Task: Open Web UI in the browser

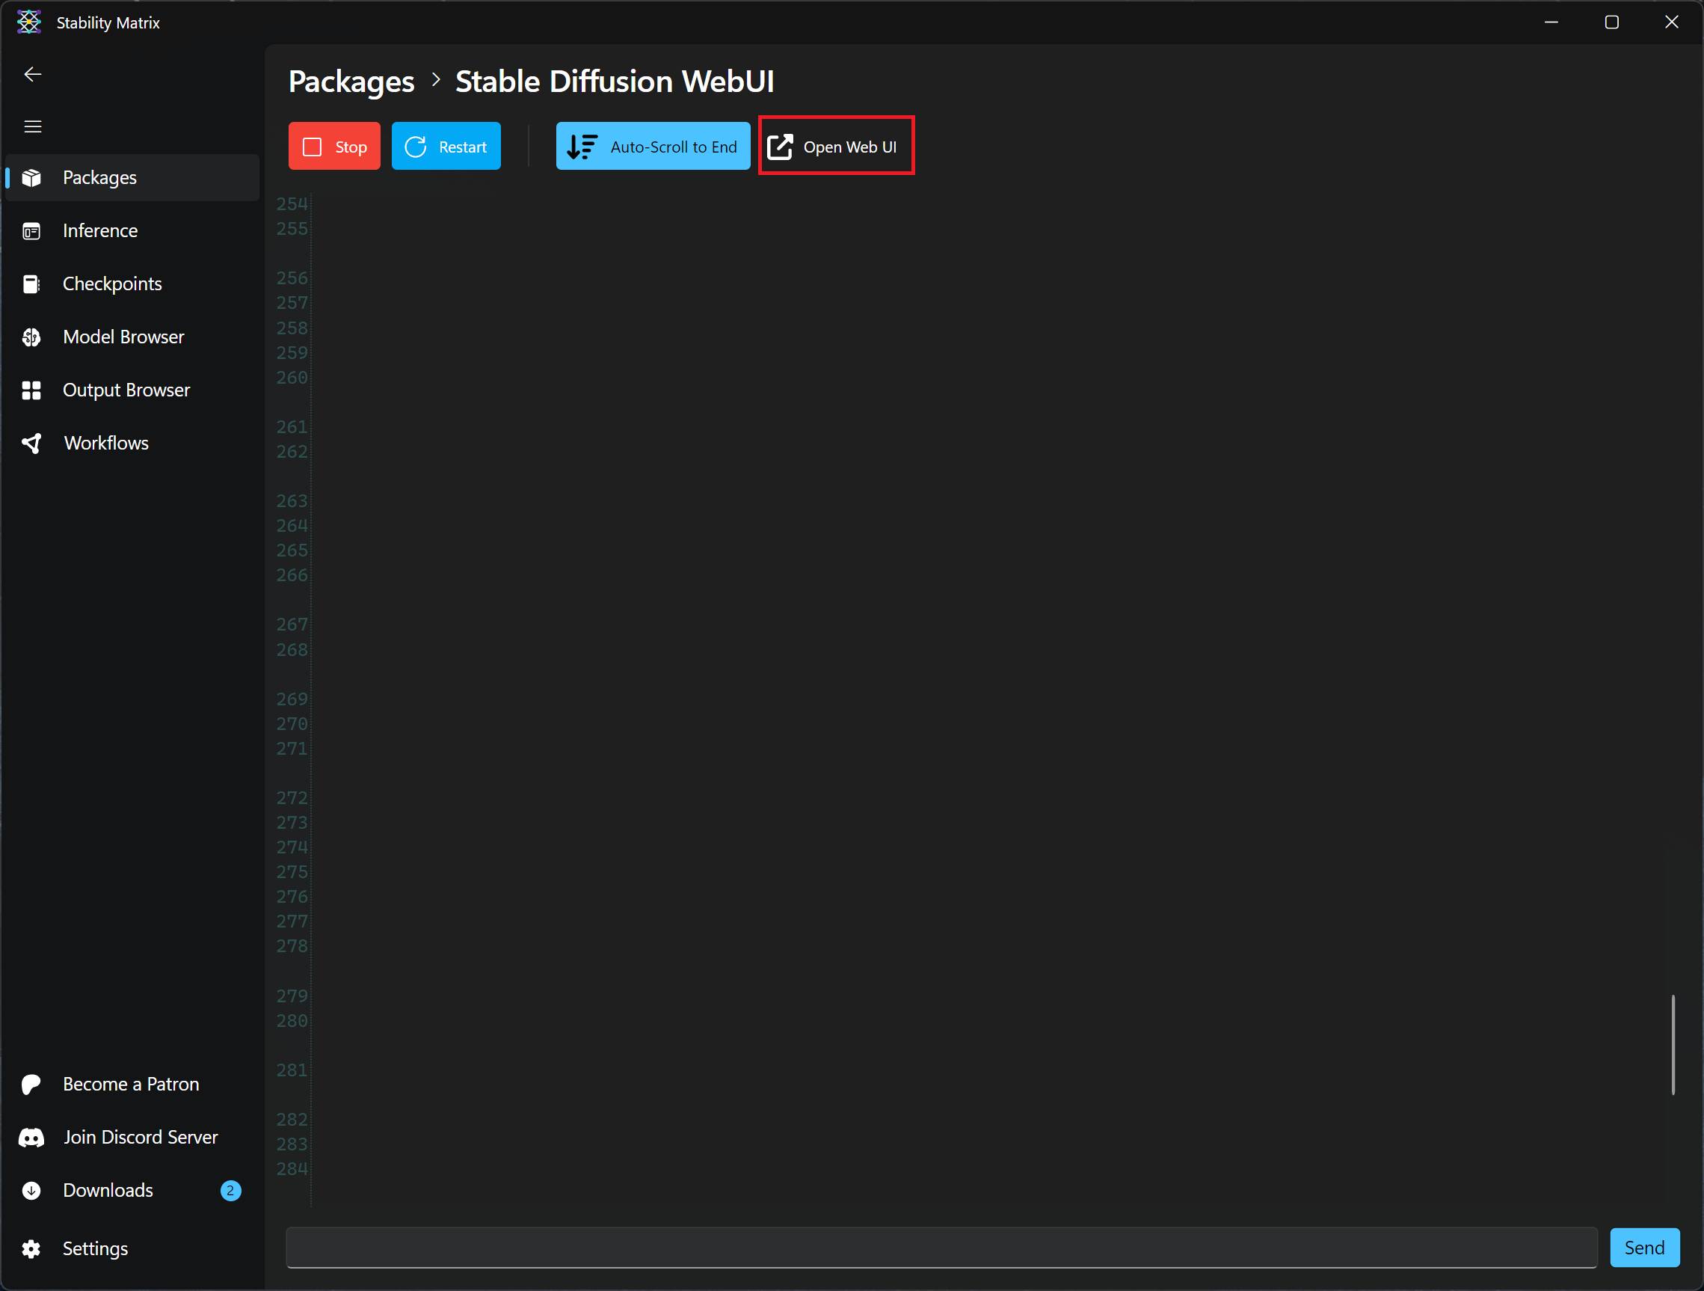Action: [x=836, y=146]
